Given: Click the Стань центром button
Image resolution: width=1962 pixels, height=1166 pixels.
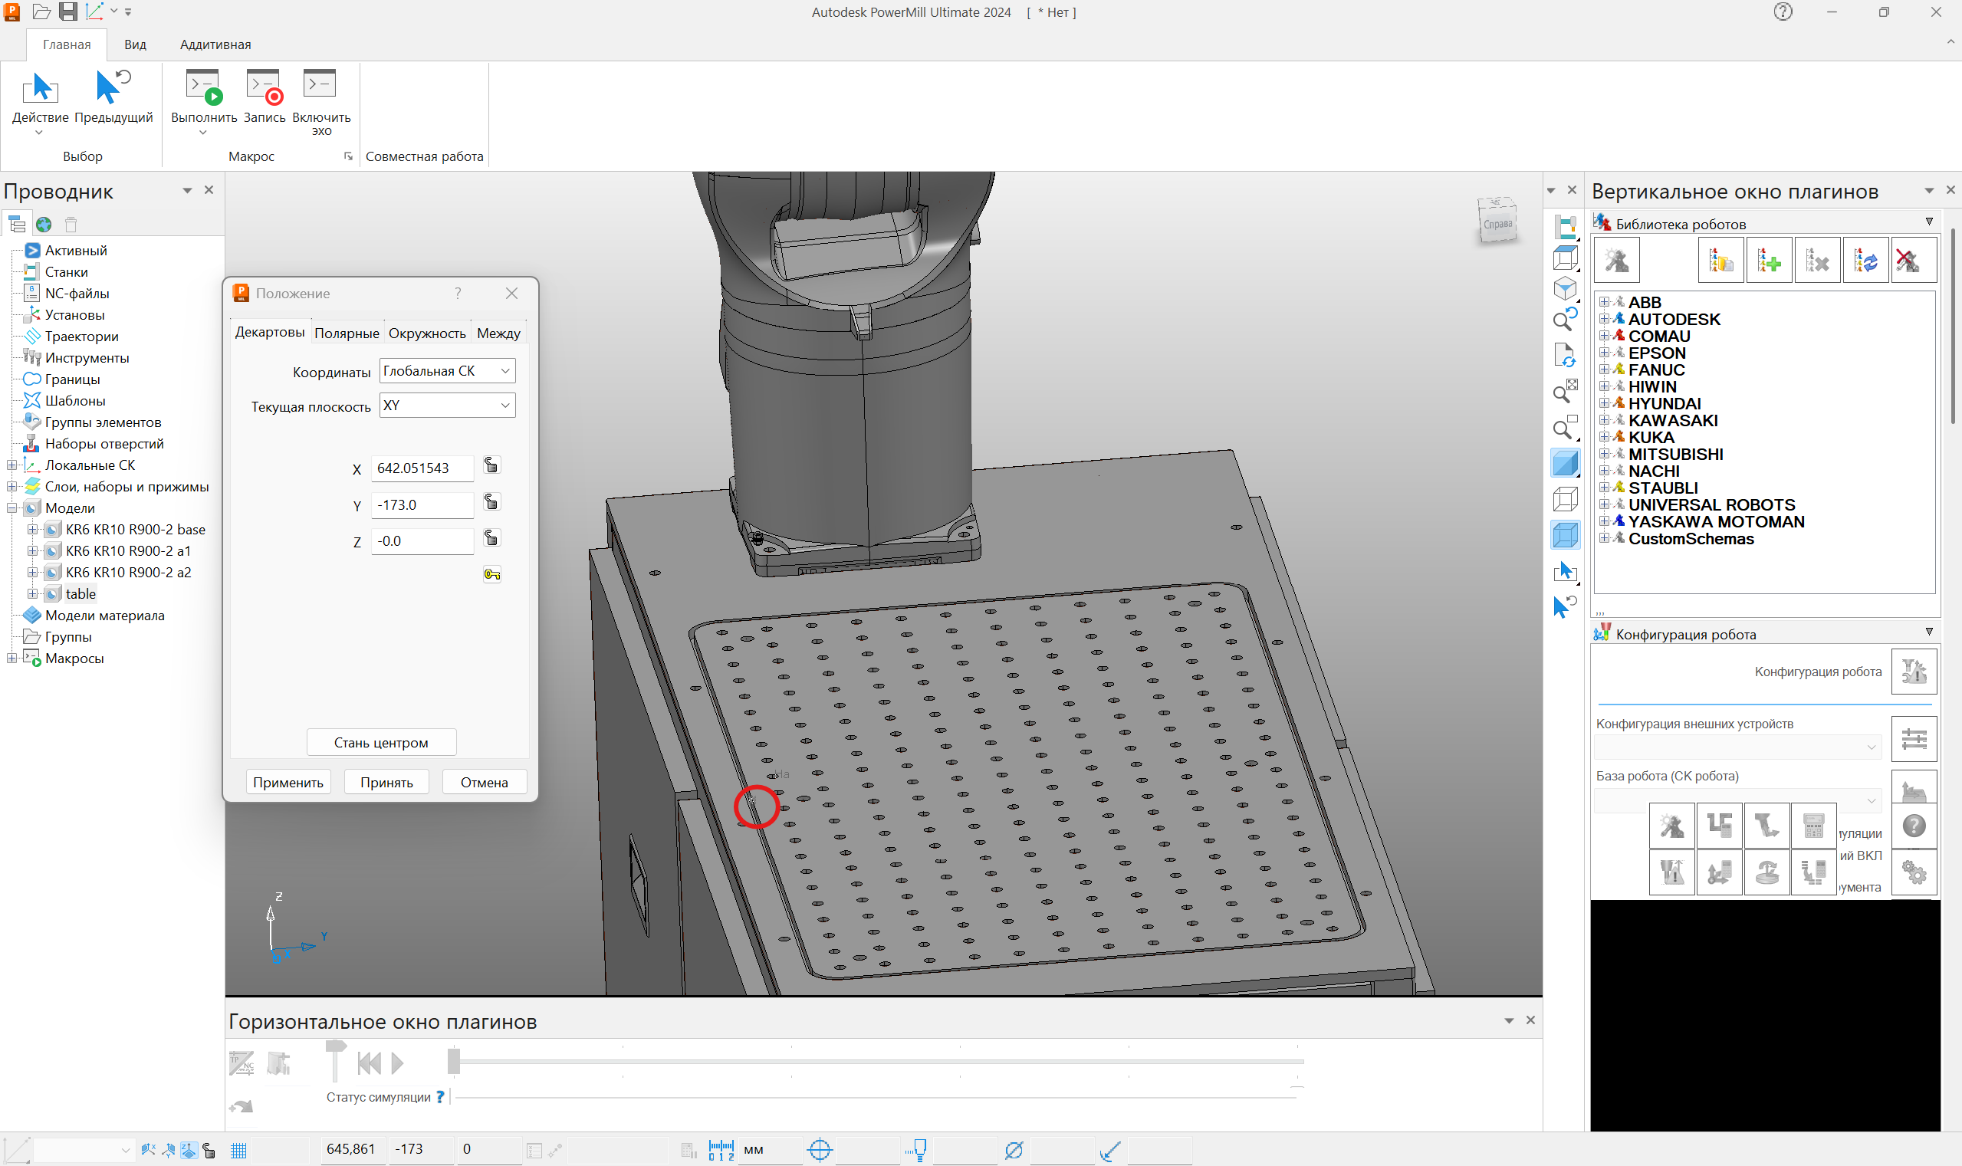Looking at the screenshot, I should [x=381, y=743].
